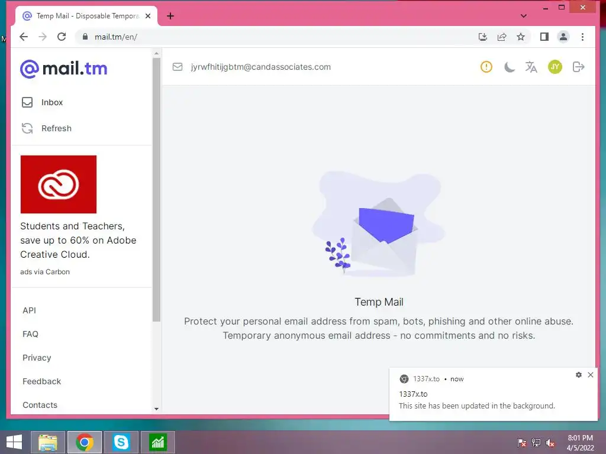The width and height of the screenshot is (606, 454).
Task: Open File Explorer from taskbar
Action: tap(48, 442)
